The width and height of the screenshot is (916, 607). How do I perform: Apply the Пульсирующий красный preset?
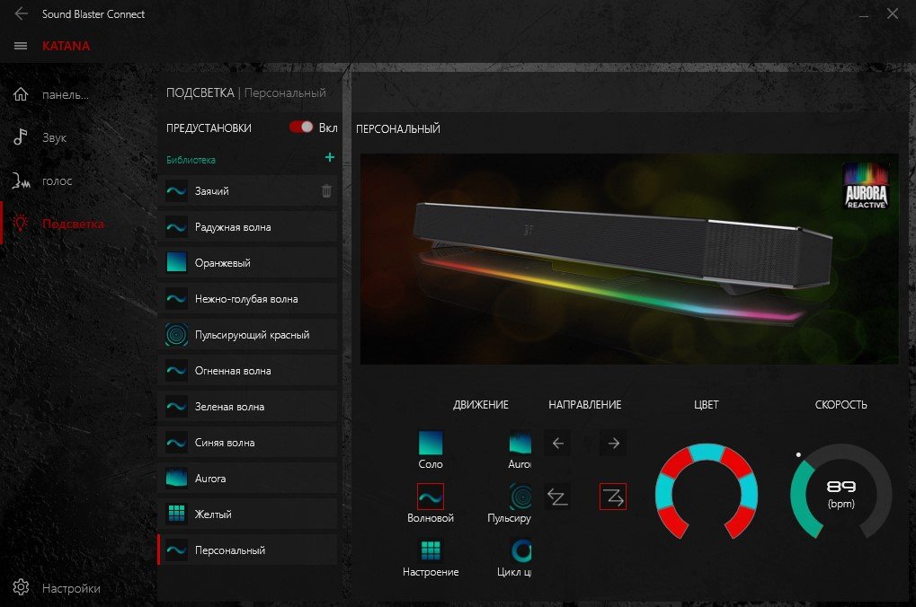pos(247,334)
